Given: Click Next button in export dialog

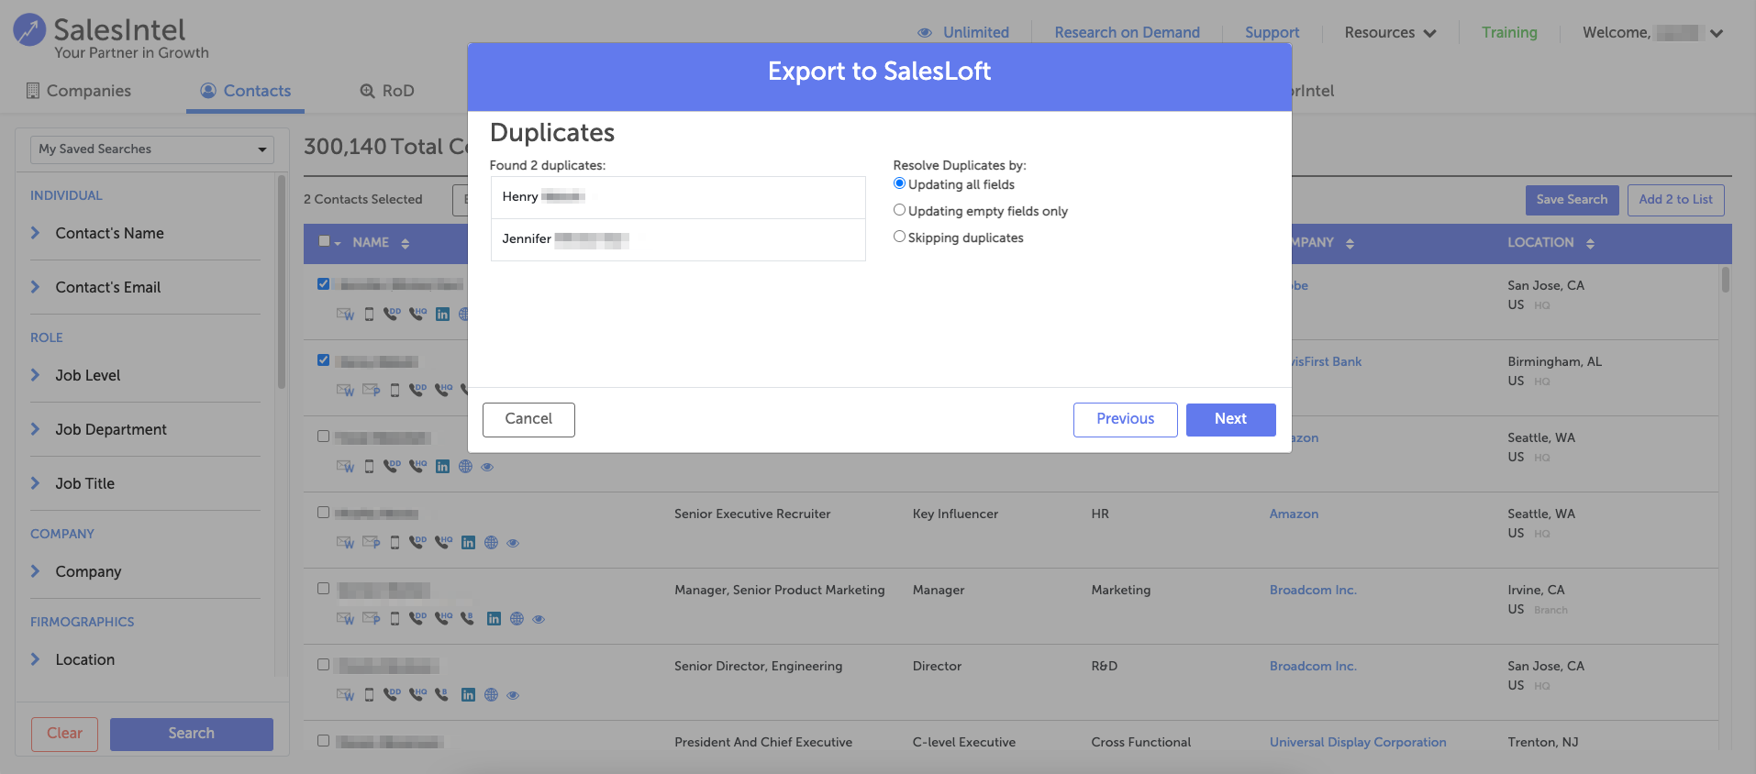Looking at the screenshot, I should tap(1230, 419).
